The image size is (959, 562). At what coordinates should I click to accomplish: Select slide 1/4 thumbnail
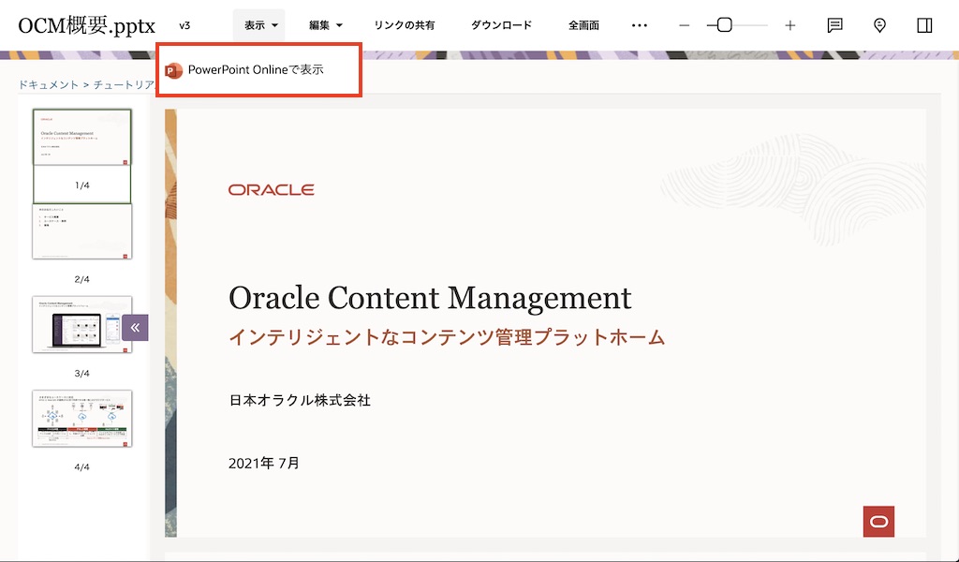(x=82, y=138)
